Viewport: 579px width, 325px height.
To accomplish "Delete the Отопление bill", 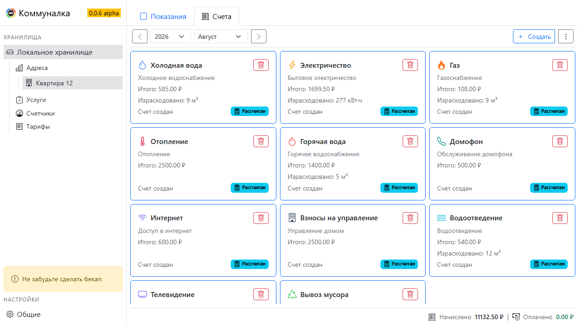I will (261, 141).
